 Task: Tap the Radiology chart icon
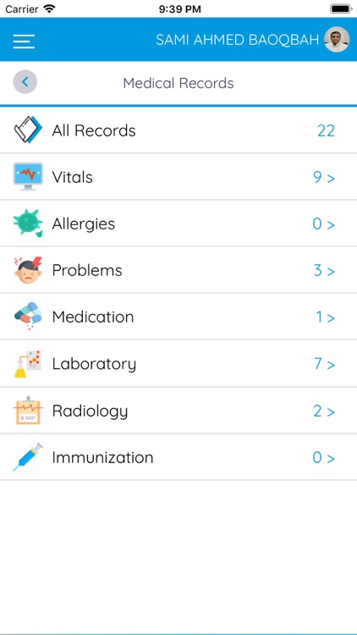click(x=28, y=411)
